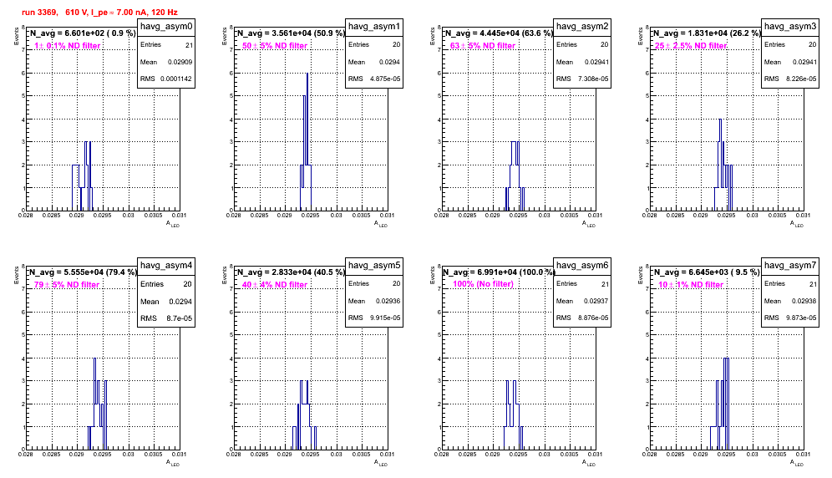Click RMS 4.875e-05 in havg_asym1 stats

(x=374, y=79)
